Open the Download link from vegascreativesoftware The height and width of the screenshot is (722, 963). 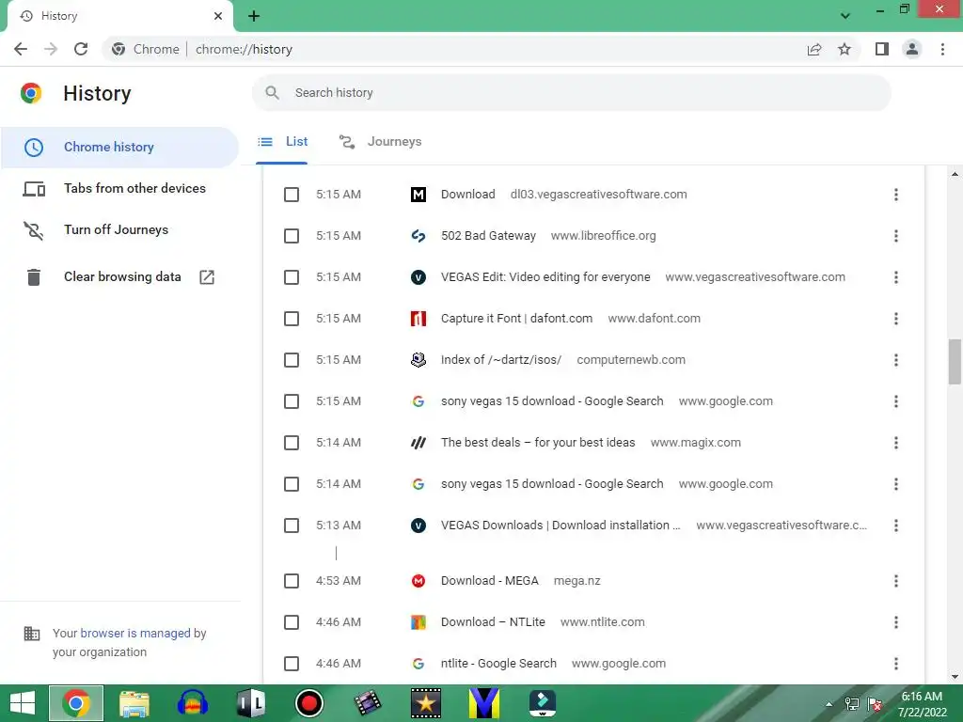coord(468,195)
